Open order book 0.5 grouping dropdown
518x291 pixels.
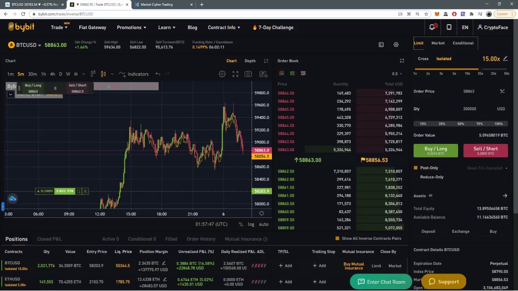click(397, 74)
